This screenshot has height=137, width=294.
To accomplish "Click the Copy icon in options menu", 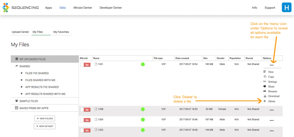I will (265, 76).
